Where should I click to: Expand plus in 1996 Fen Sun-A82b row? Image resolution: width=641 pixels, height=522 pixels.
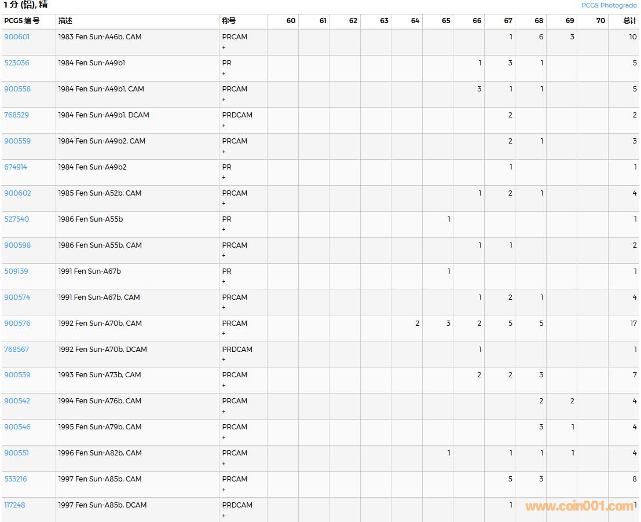(224, 464)
